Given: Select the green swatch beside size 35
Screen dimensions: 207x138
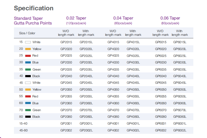Looking at the screenshot, I should [28, 70].
